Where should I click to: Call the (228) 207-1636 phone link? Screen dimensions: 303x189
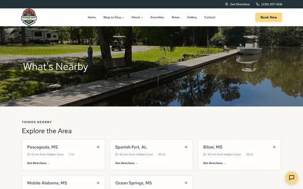point(272,4)
